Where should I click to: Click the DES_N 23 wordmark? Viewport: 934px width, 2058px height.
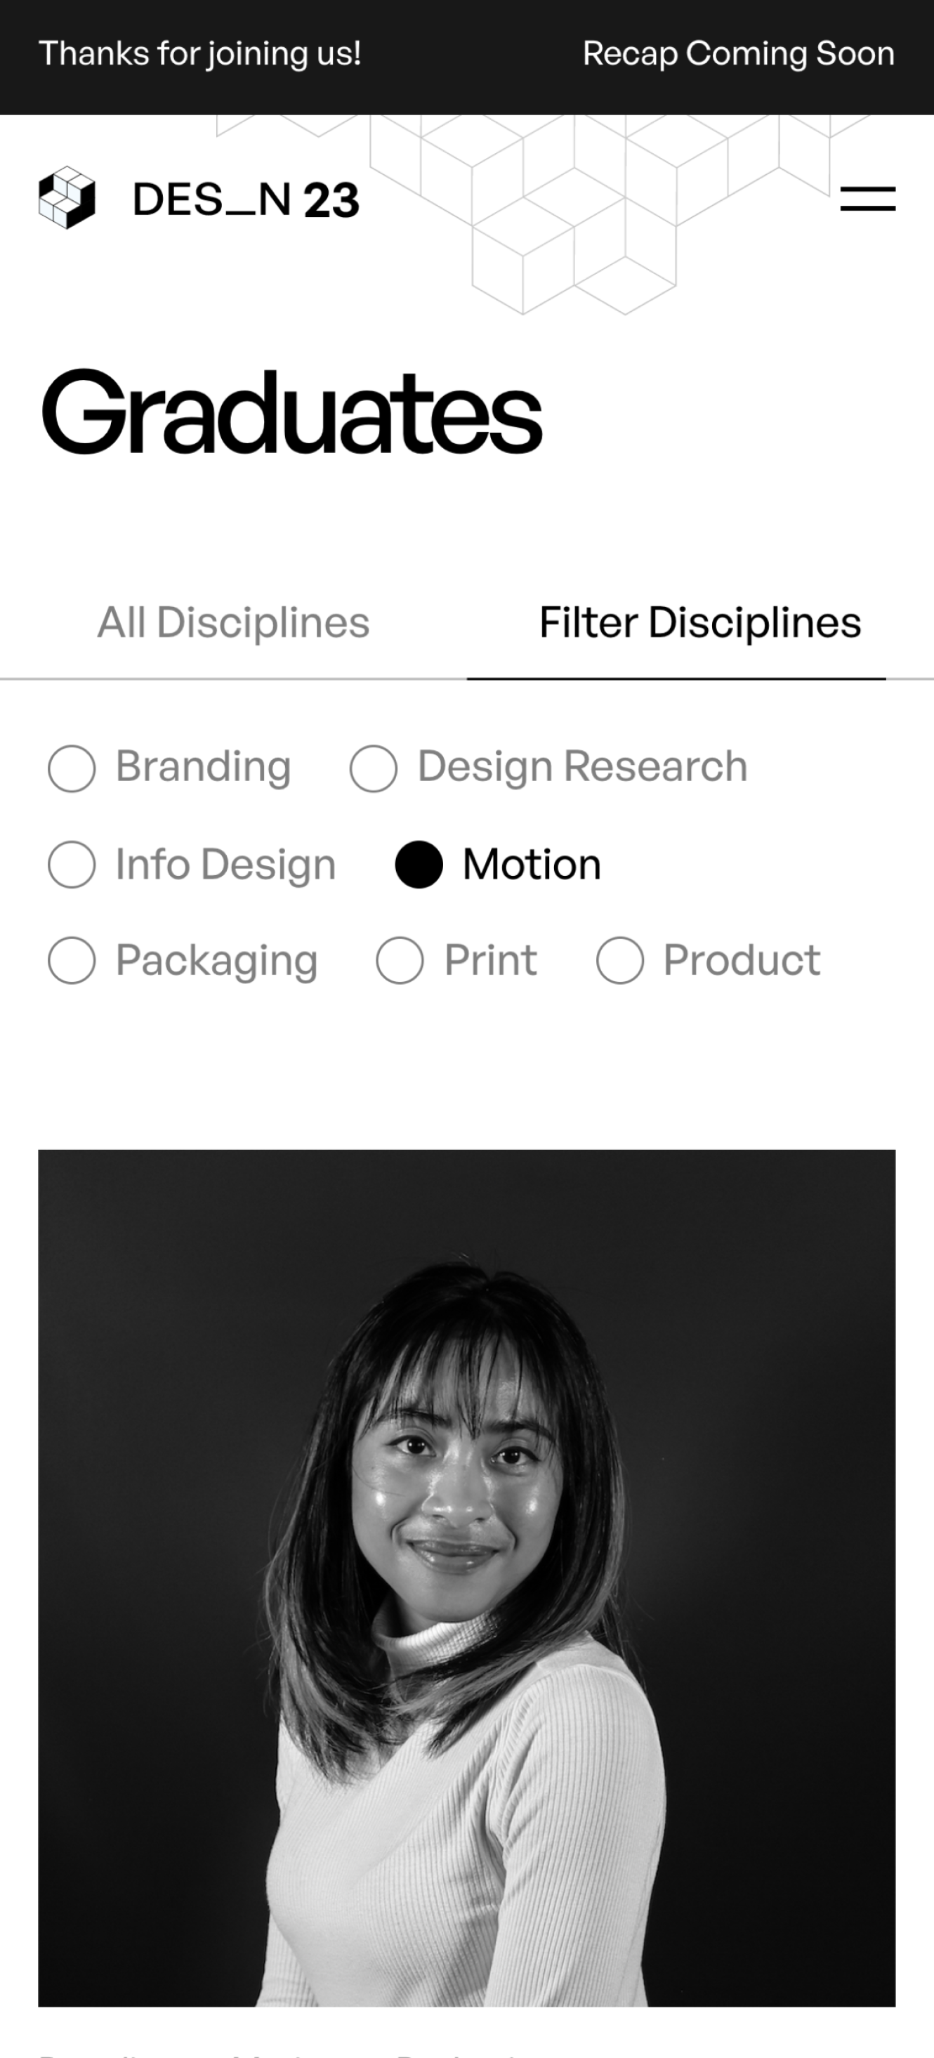(245, 199)
